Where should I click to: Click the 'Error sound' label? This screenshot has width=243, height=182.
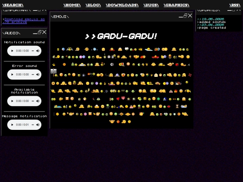click(x=24, y=66)
